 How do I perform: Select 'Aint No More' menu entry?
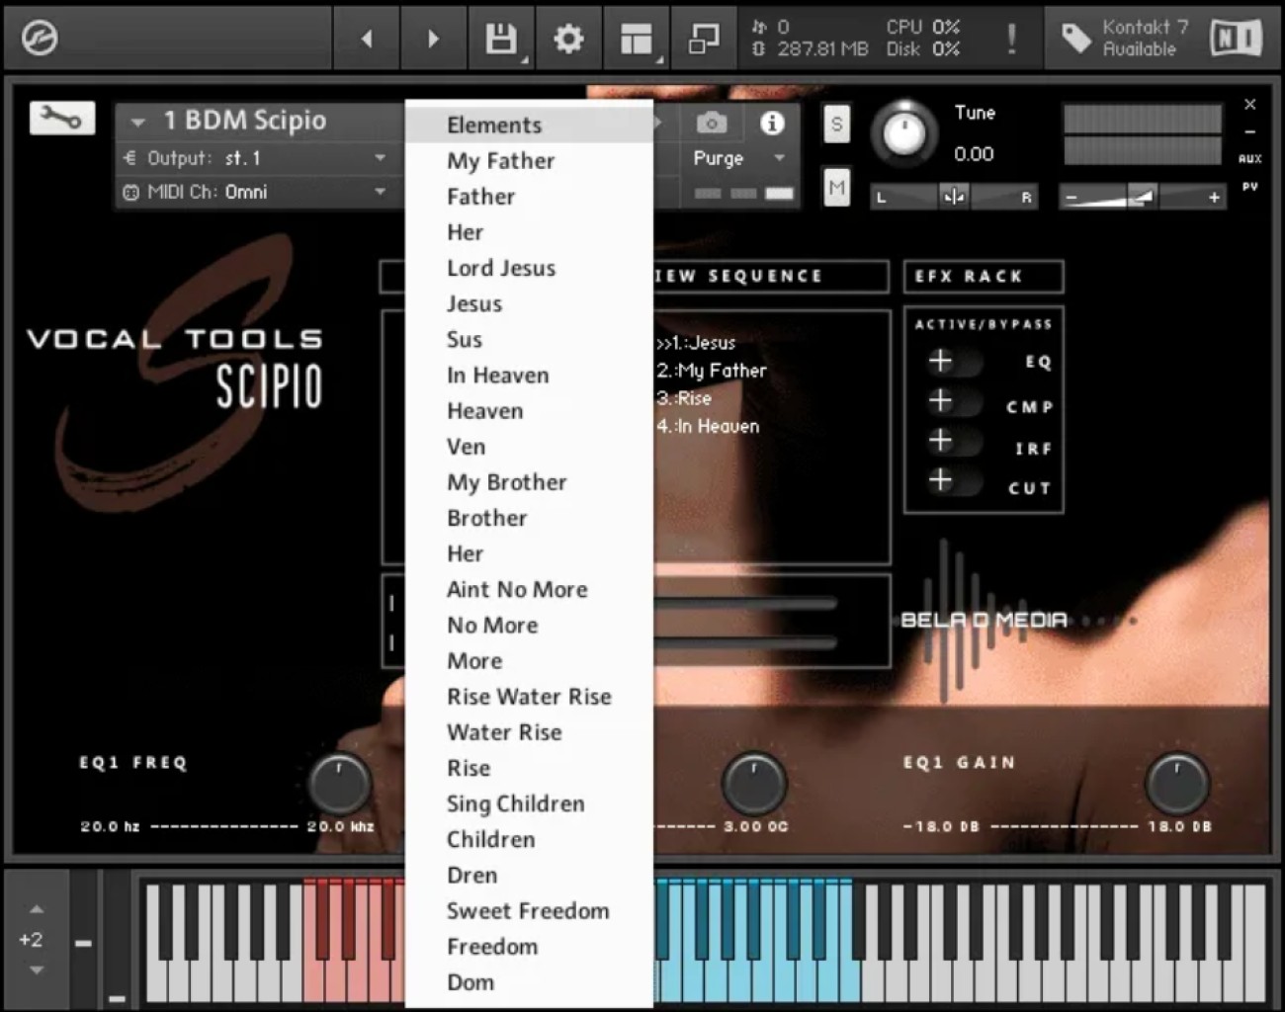click(529, 589)
